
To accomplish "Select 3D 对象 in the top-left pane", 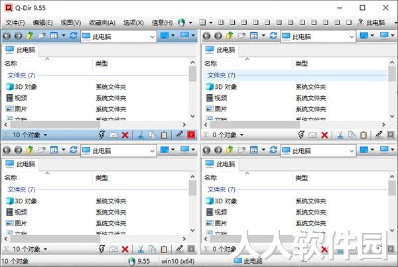I will coord(22,87).
